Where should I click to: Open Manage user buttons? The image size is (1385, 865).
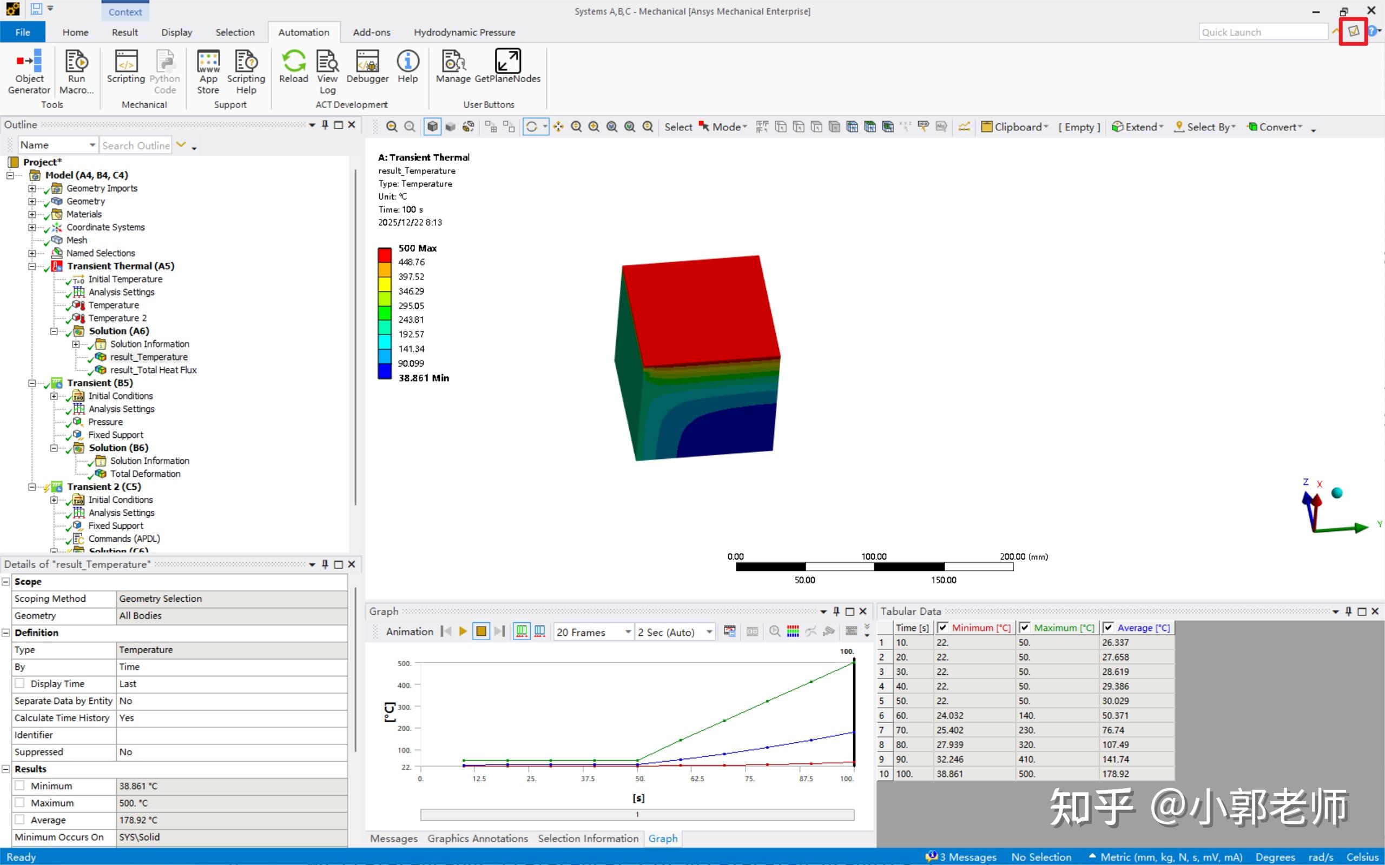(453, 67)
